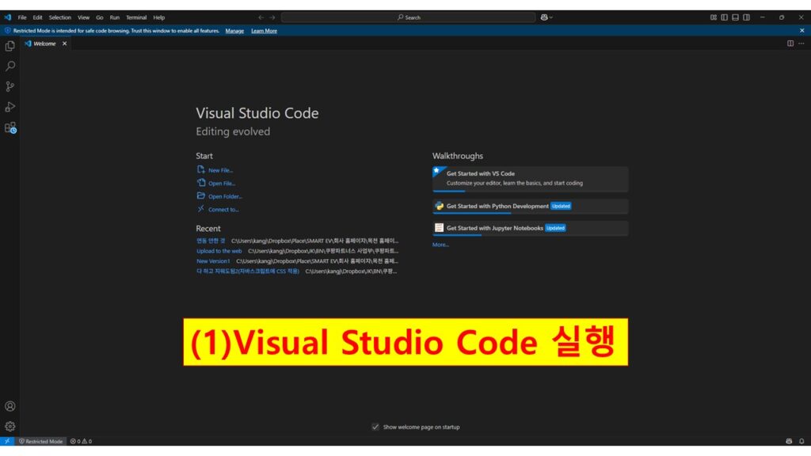Click the errors and warnings status indicator
This screenshot has height=456, width=811.
82,442
